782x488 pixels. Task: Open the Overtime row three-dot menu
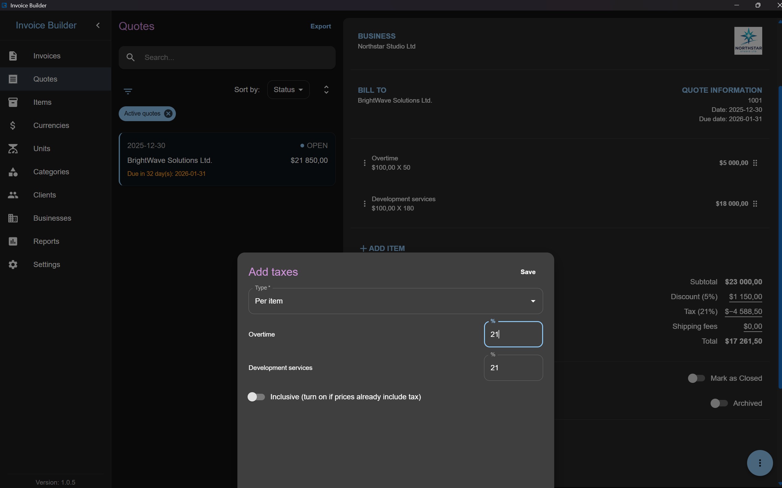tap(365, 163)
